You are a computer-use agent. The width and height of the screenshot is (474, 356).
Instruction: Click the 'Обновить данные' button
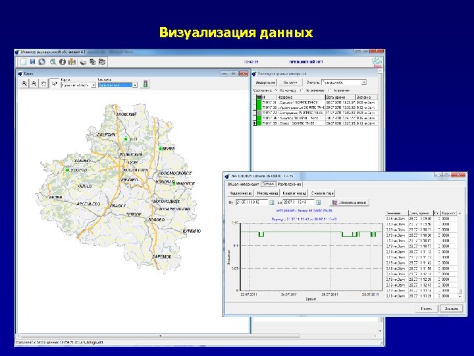(350, 202)
